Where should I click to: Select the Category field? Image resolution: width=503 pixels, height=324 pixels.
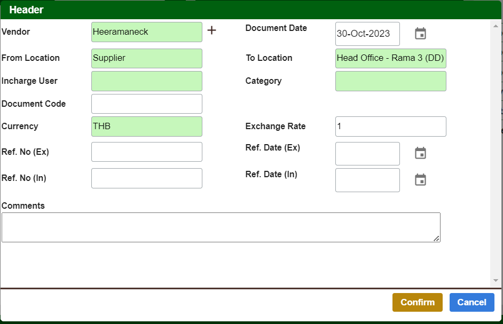coord(390,81)
